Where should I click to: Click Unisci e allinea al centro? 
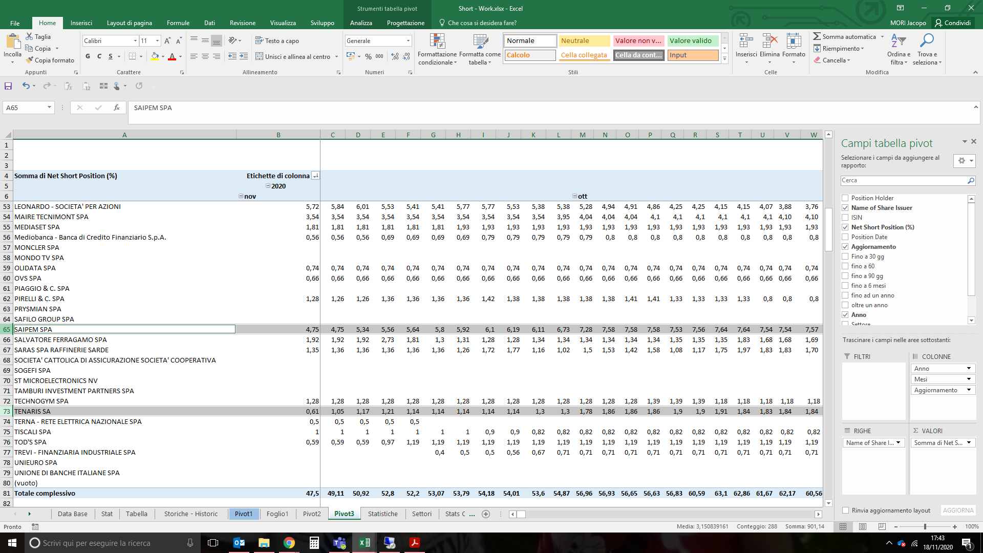pos(293,56)
